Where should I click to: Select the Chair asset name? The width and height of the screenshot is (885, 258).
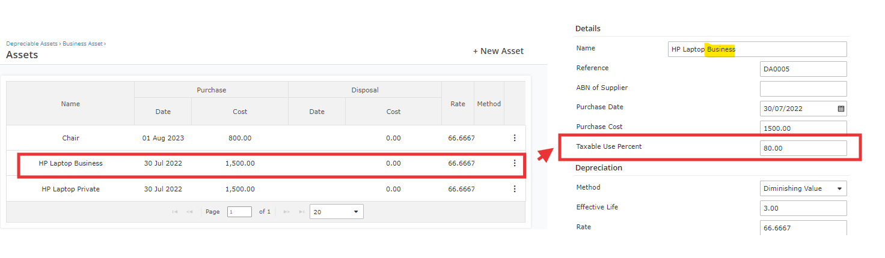pyautogui.click(x=70, y=138)
